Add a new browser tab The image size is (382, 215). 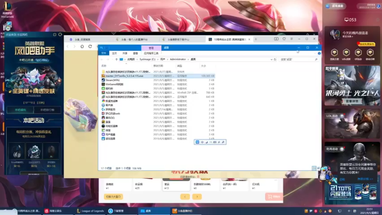(256, 39)
